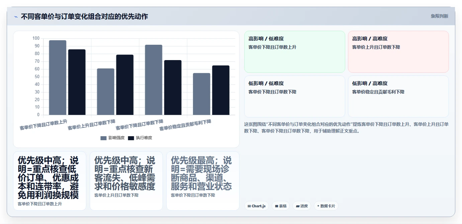Viewport: 462px width, 224px height.
Task: Click the 表格 tag icon
Action: coord(277,206)
